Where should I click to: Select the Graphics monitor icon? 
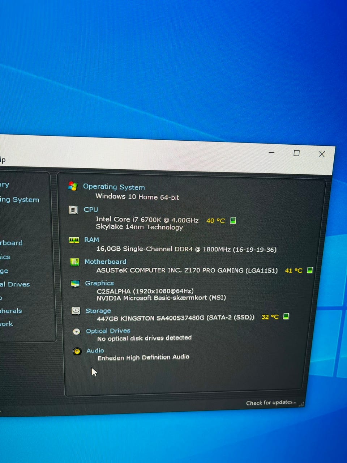pyautogui.click(x=75, y=284)
